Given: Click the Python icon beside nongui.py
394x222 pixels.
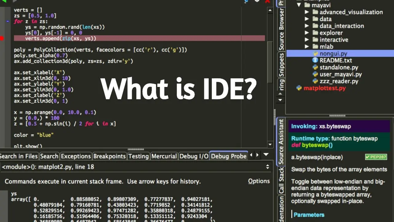Looking at the screenshot, I should (315, 54).
